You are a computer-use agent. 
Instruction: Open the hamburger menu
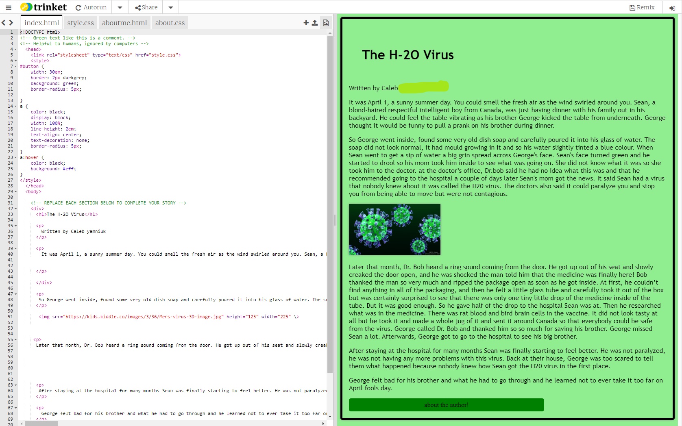click(8, 7)
